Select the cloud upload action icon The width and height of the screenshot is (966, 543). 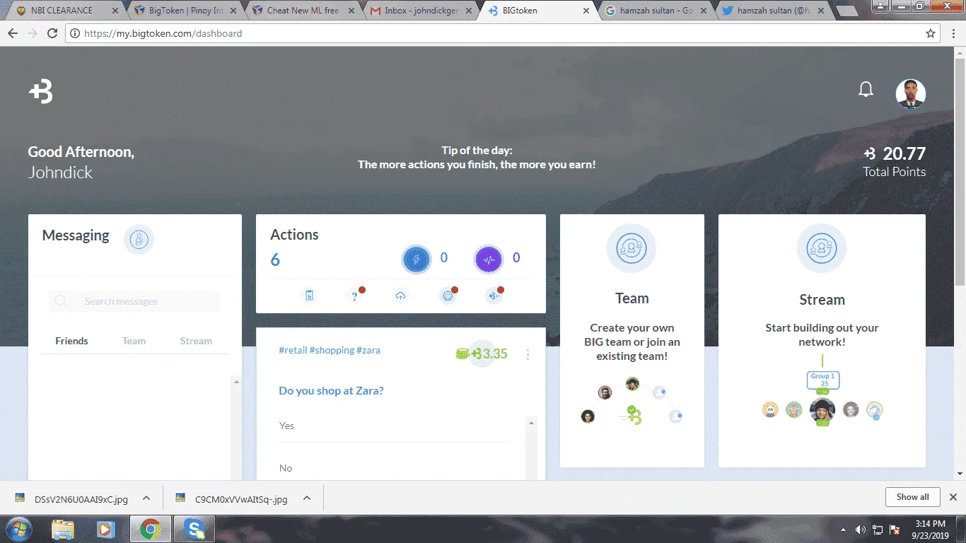click(400, 296)
